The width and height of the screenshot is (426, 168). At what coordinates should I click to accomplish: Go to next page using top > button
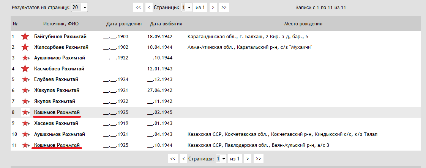(x=213, y=8)
